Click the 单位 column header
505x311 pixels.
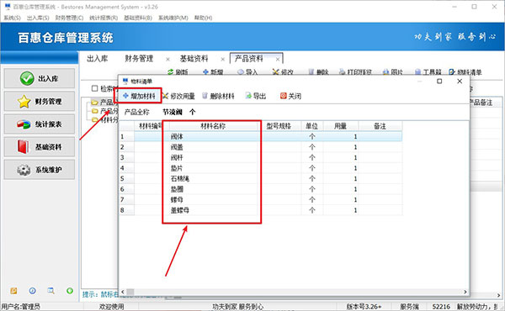[x=312, y=126]
